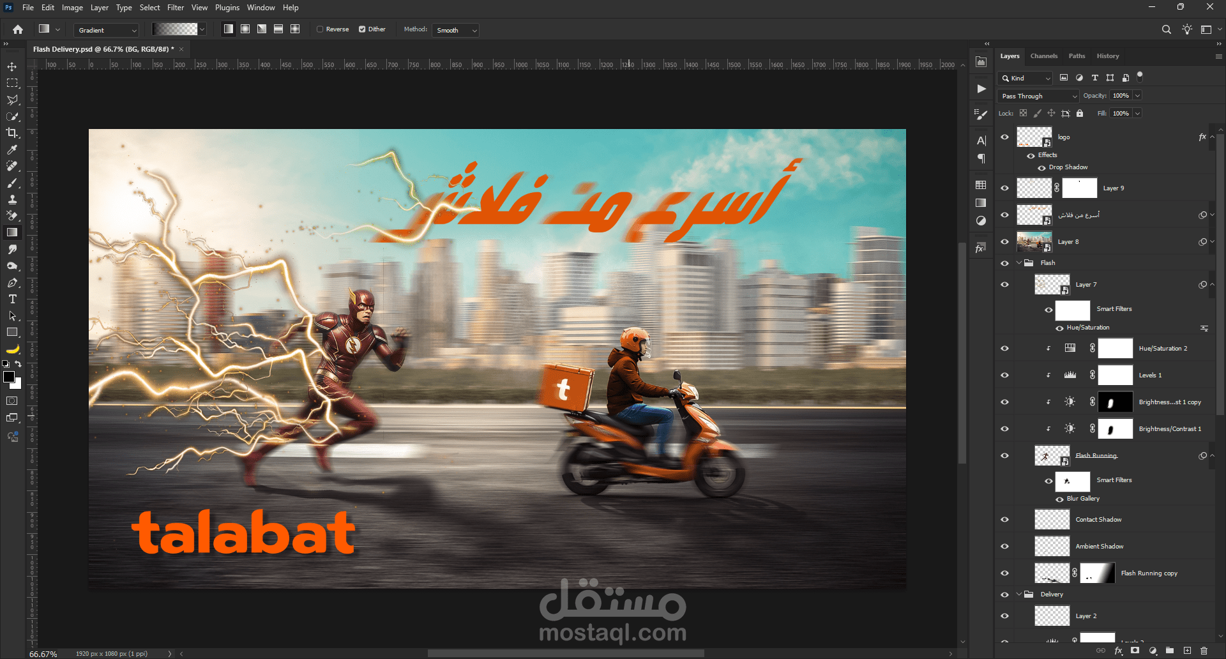1226x659 pixels.
Task: Open the Actions play panel icon
Action: click(981, 89)
